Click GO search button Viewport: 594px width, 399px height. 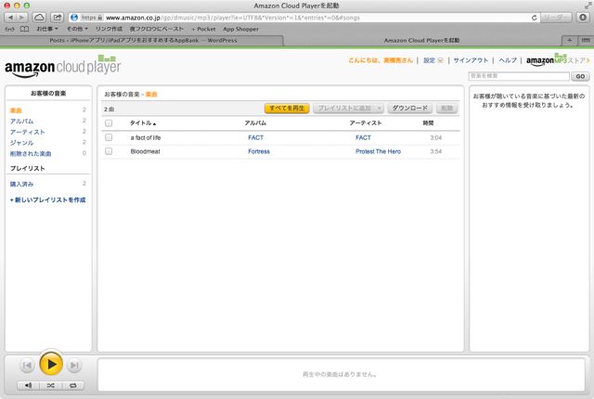point(580,76)
